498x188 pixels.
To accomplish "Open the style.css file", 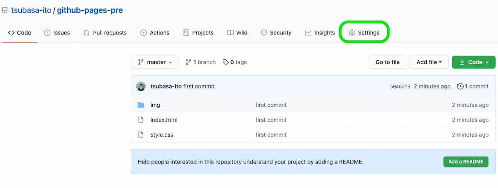I will click(x=162, y=135).
